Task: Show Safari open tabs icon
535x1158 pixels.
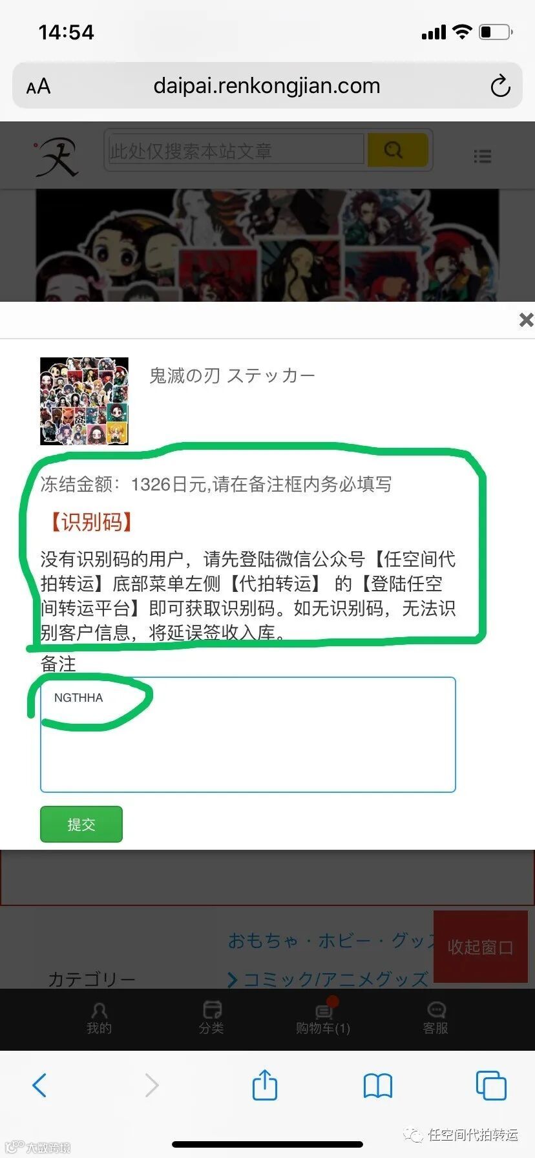Action: pos(491,1085)
